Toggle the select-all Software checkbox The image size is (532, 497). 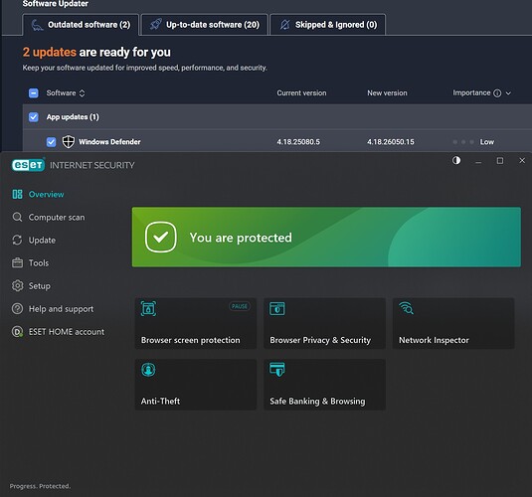pyautogui.click(x=33, y=93)
